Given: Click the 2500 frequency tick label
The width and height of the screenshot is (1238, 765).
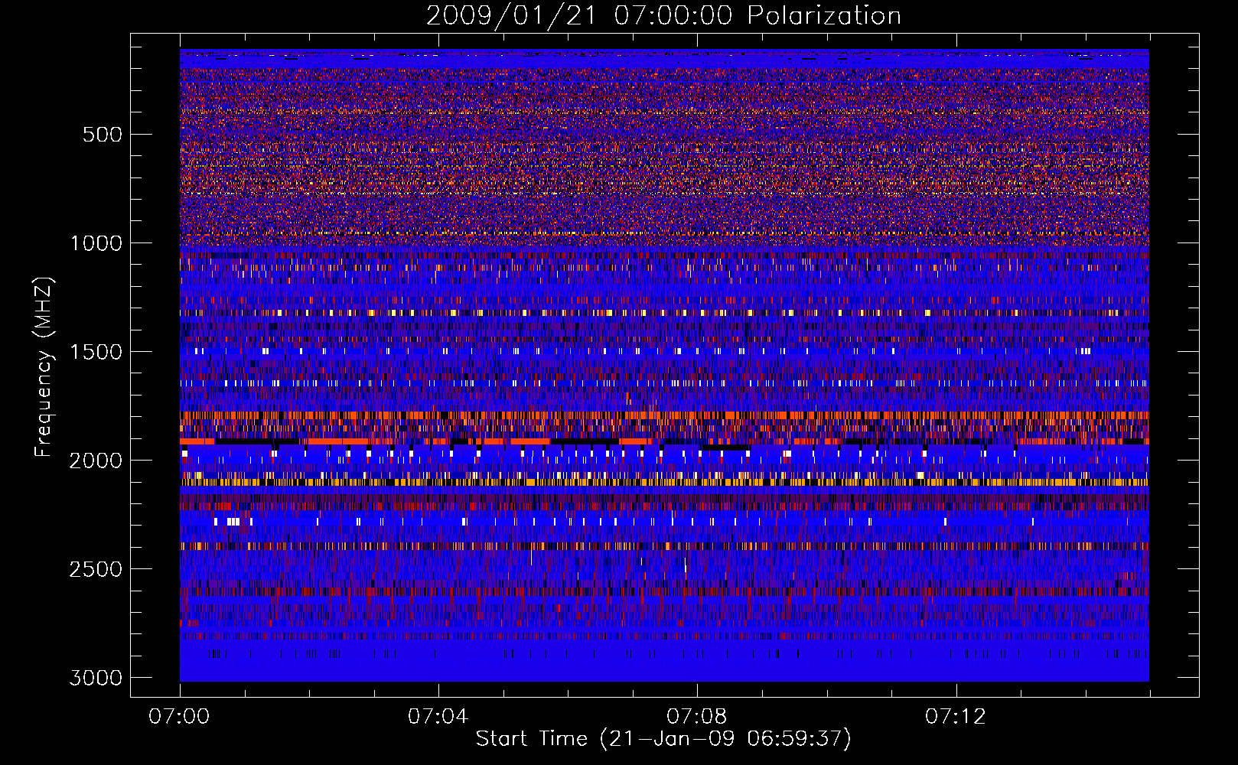Looking at the screenshot, I should point(96,569).
